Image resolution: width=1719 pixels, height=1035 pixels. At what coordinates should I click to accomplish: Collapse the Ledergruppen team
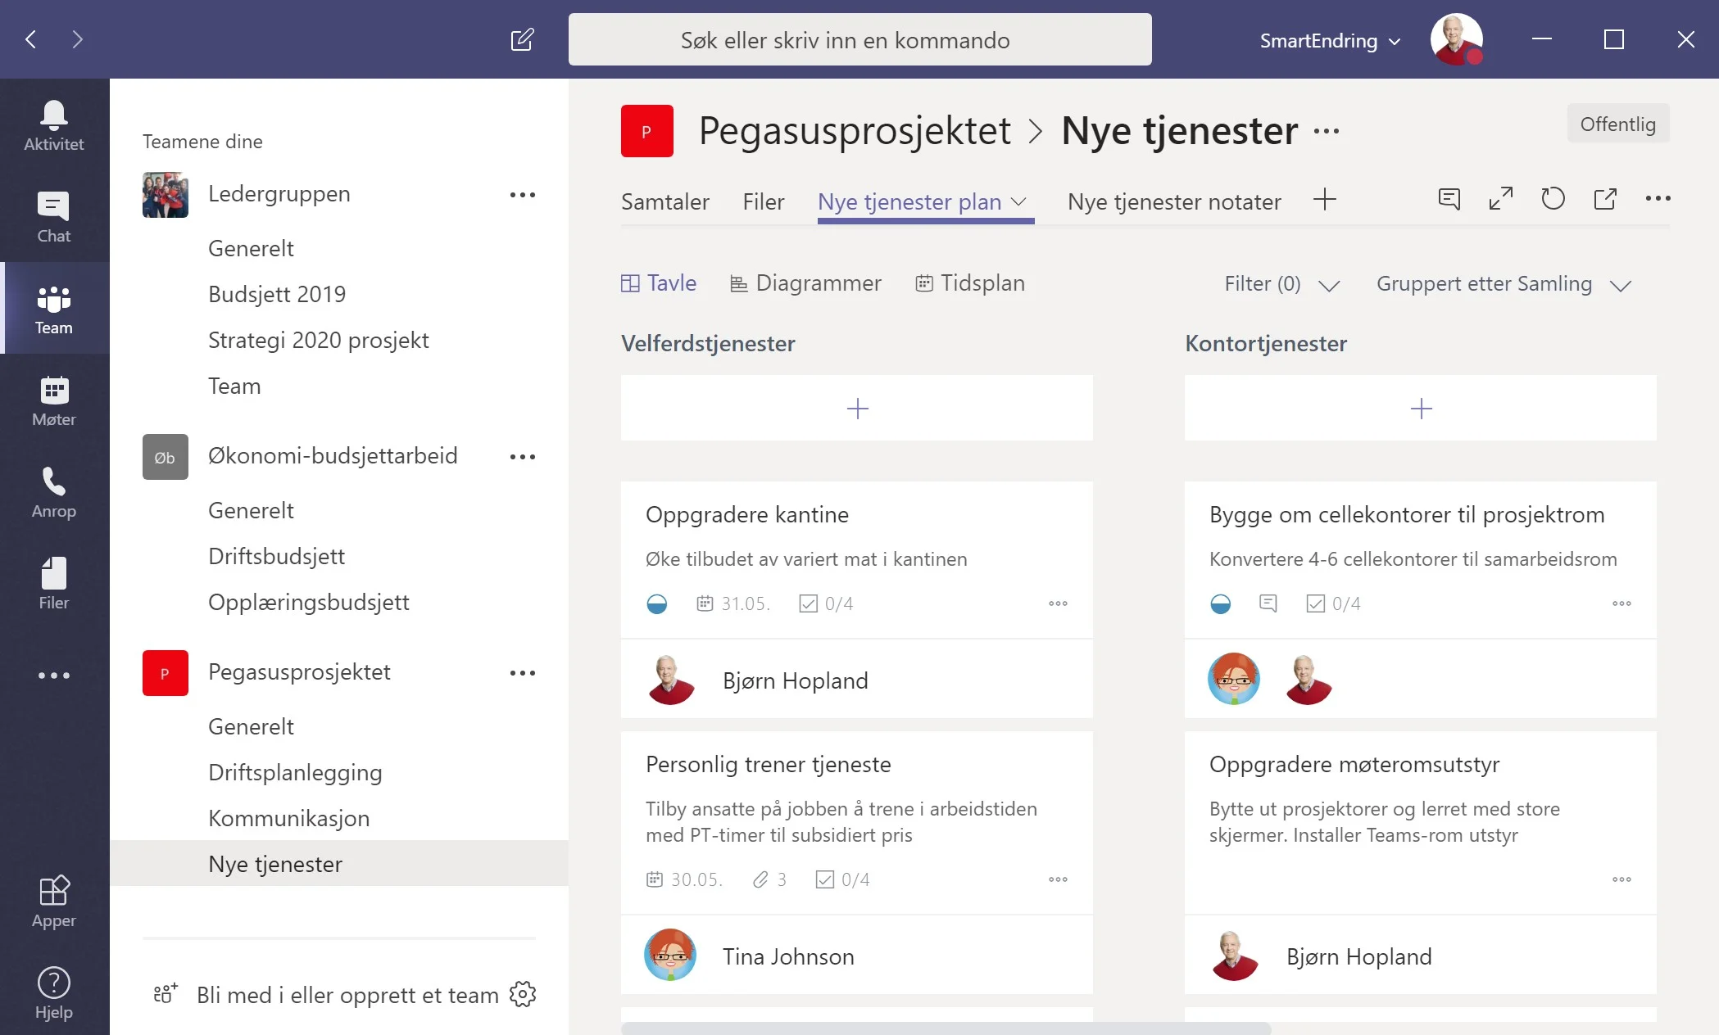tap(279, 194)
